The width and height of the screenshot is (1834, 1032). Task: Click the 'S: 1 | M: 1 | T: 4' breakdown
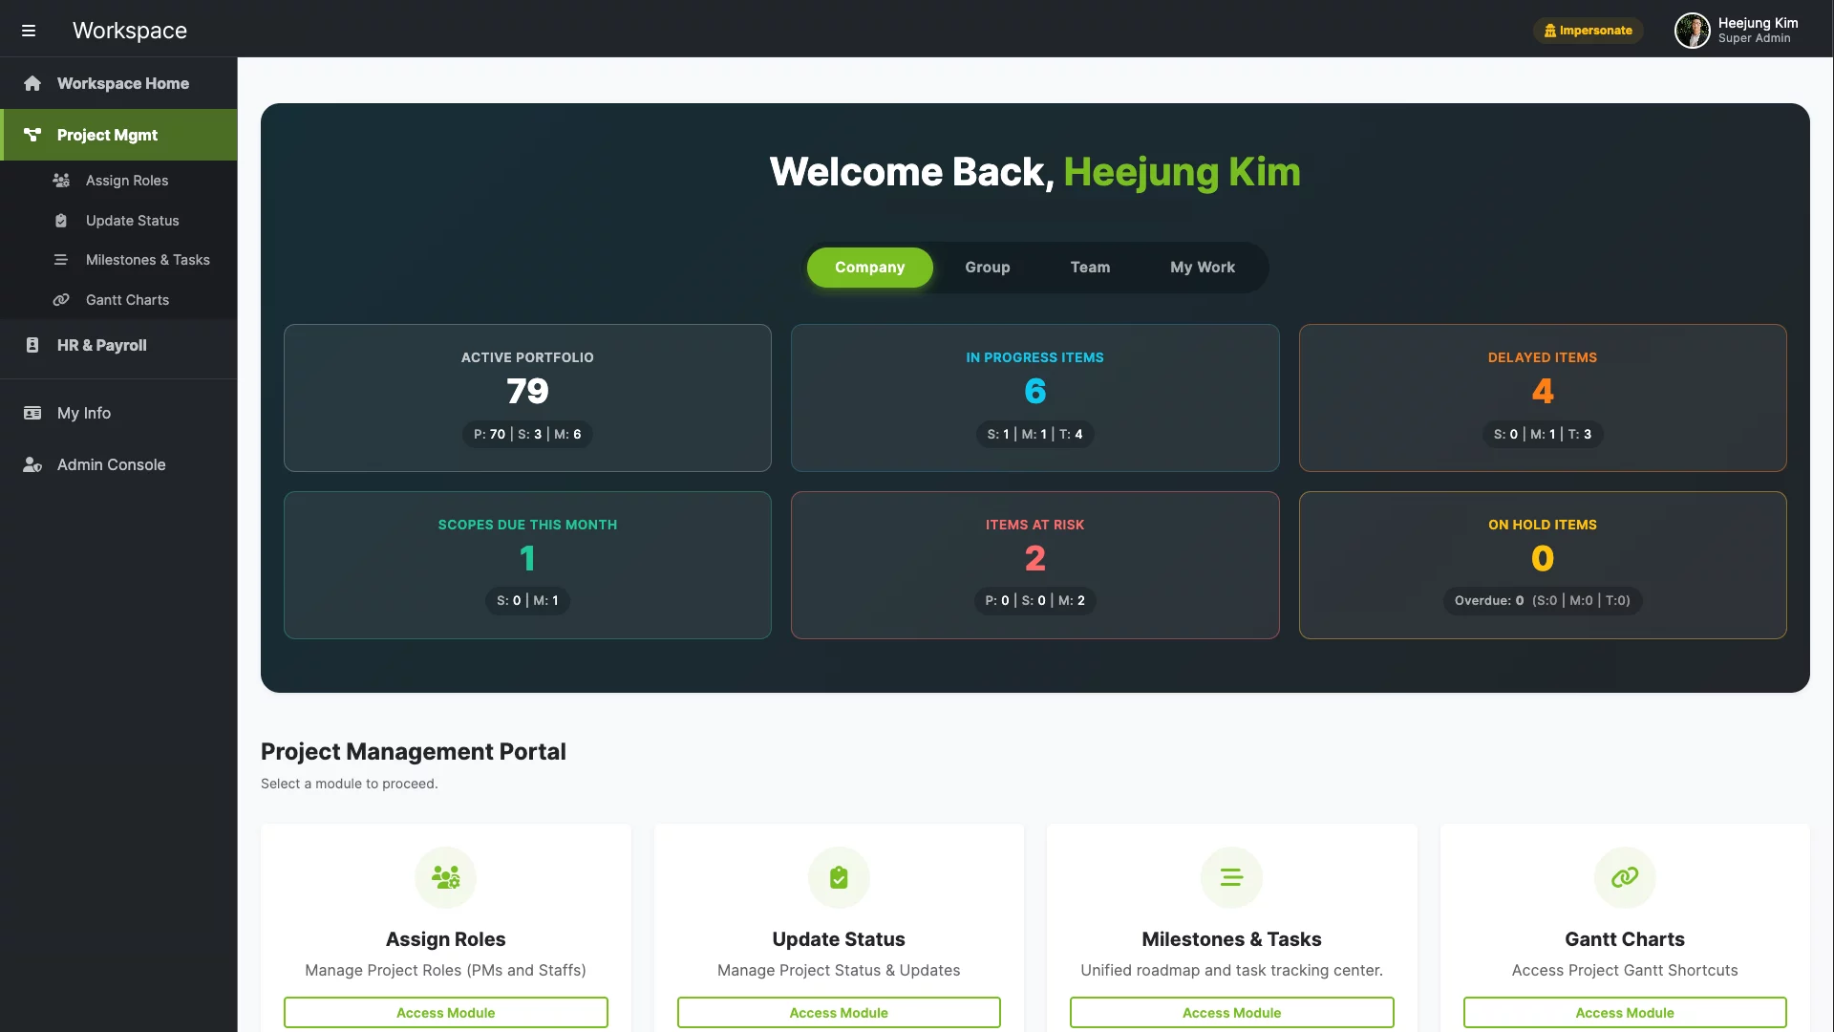point(1034,434)
